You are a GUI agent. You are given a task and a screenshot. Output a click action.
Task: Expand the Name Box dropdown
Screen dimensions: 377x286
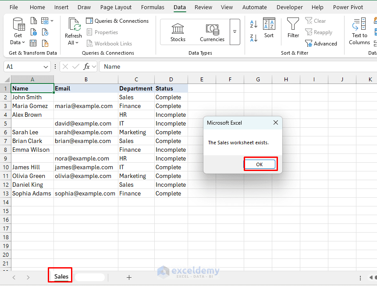46,67
